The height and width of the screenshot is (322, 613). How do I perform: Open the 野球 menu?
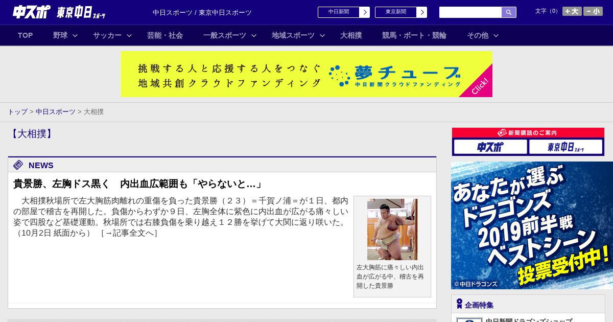coord(60,35)
